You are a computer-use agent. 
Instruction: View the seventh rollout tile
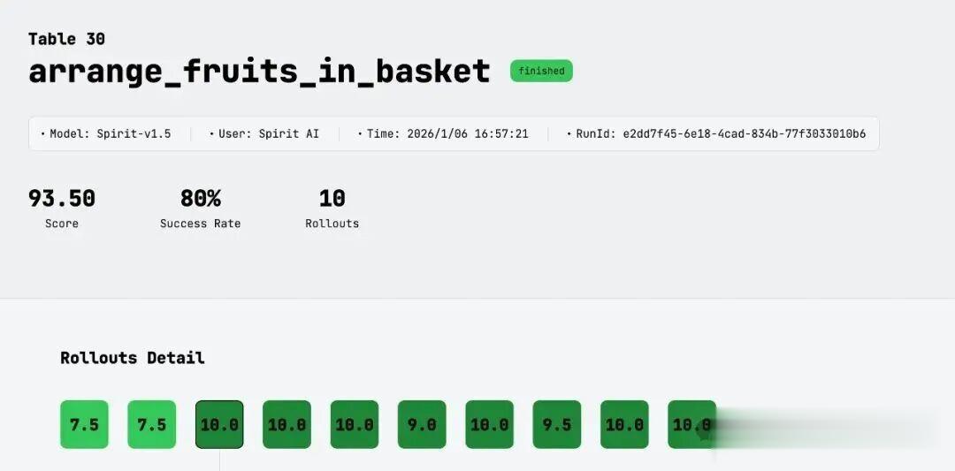[490, 424]
